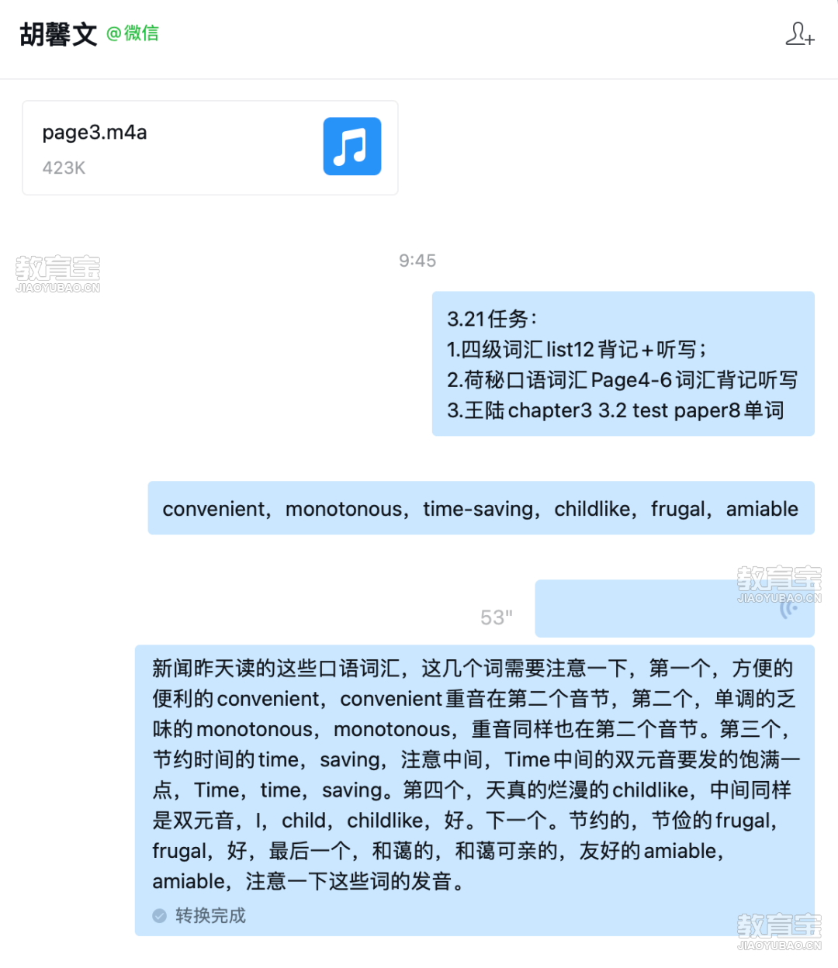Click the 荷秘口语词汇 Page4-6 task line

(622, 380)
